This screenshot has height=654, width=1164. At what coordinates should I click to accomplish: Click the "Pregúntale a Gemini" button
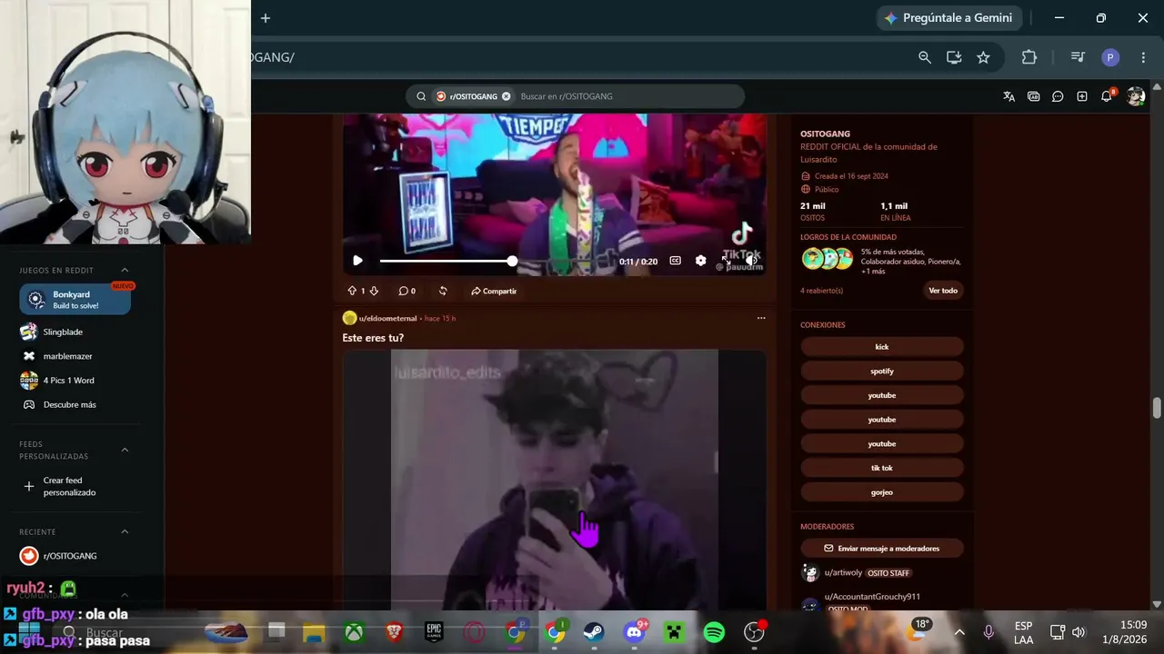click(x=948, y=18)
